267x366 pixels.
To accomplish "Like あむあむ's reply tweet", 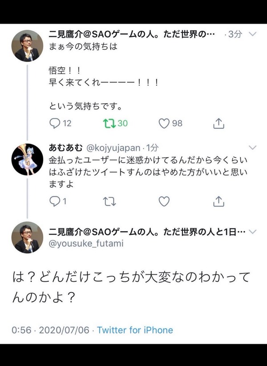I will (x=164, y=201).
